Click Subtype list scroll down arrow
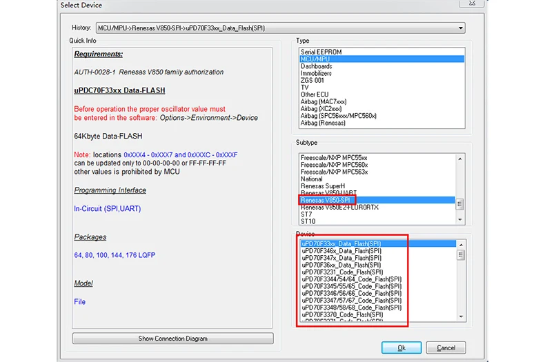Viewport: 545px width, 362px height. [460, 219]
